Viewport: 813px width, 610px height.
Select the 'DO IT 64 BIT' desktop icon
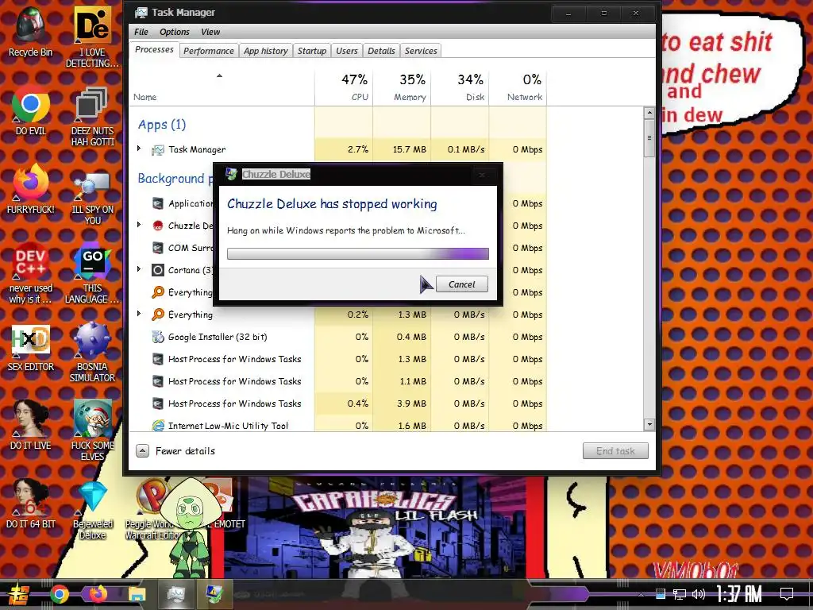31,504
